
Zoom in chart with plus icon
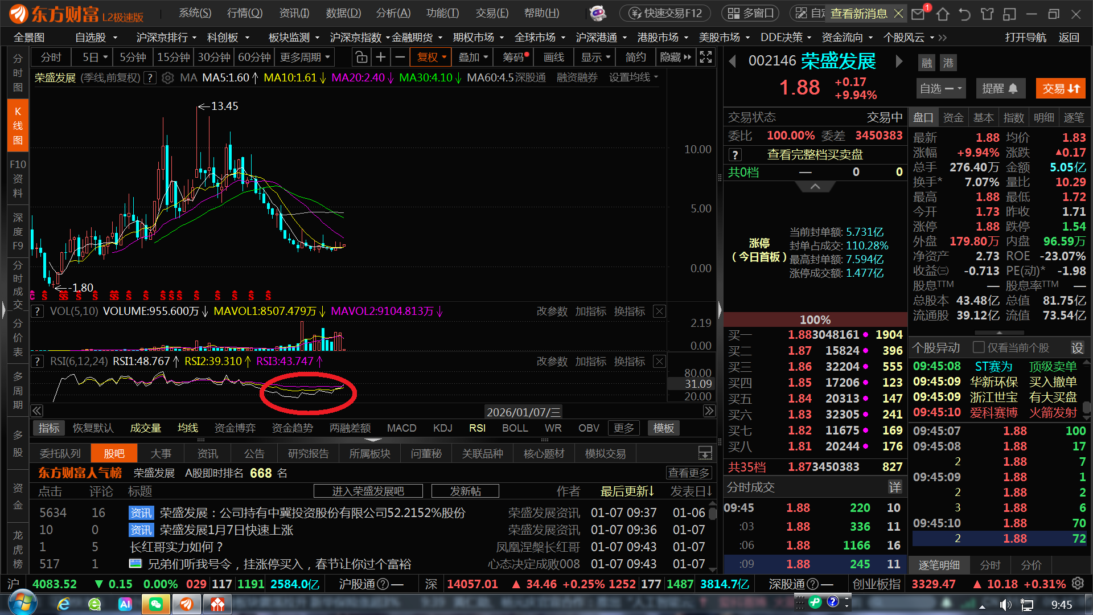381,57
